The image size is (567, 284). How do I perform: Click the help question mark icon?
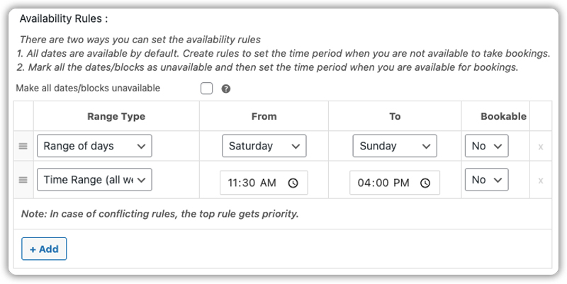point(226,89)
